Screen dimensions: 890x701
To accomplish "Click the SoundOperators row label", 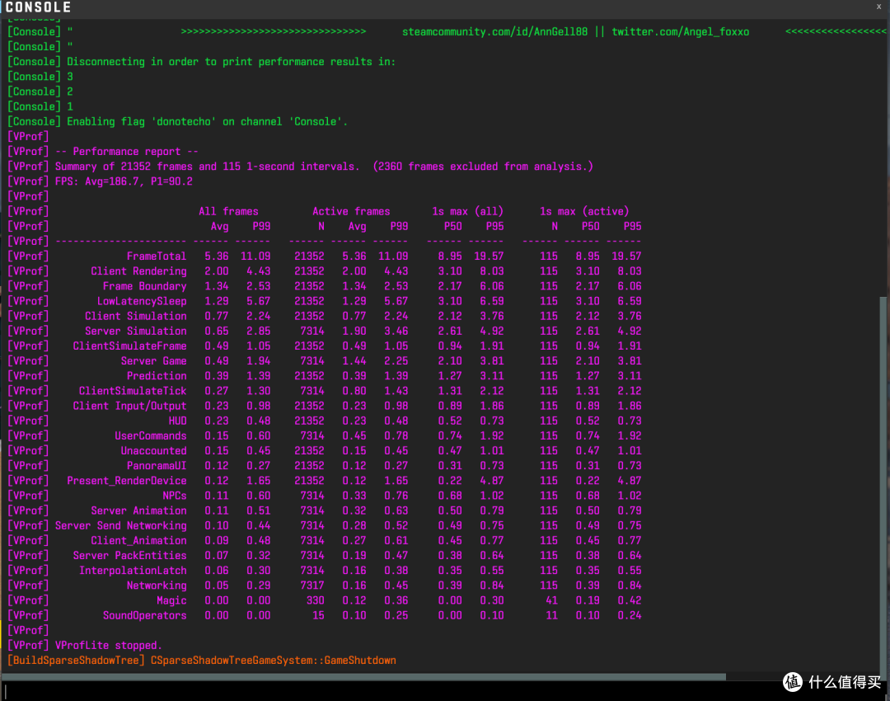I will pos(144,615).
